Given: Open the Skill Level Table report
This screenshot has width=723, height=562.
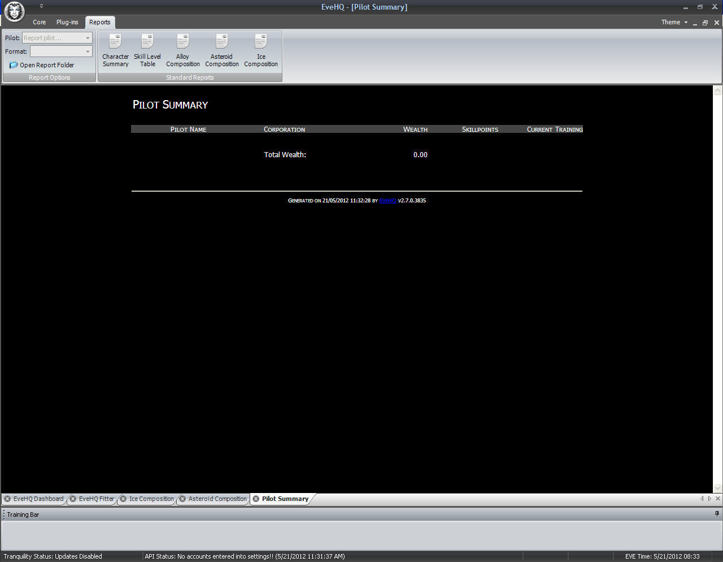Looking at the screenshot, I should pos(147,50).
